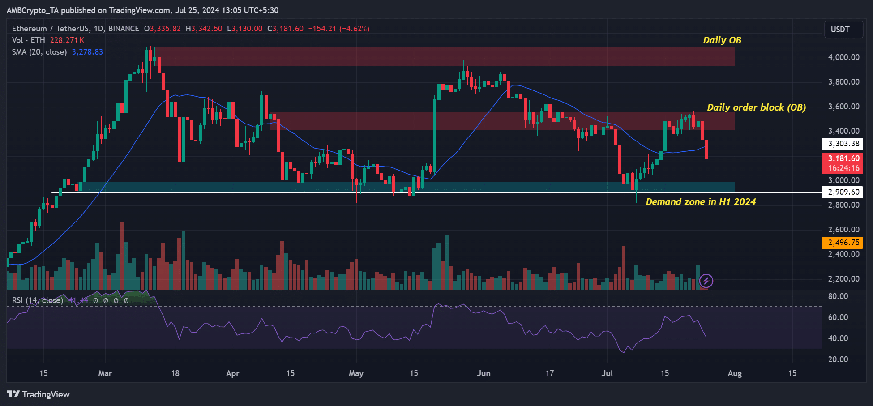Click the 'Jun' date axis label
Viewport: 873px width, 406px height.
484,373
